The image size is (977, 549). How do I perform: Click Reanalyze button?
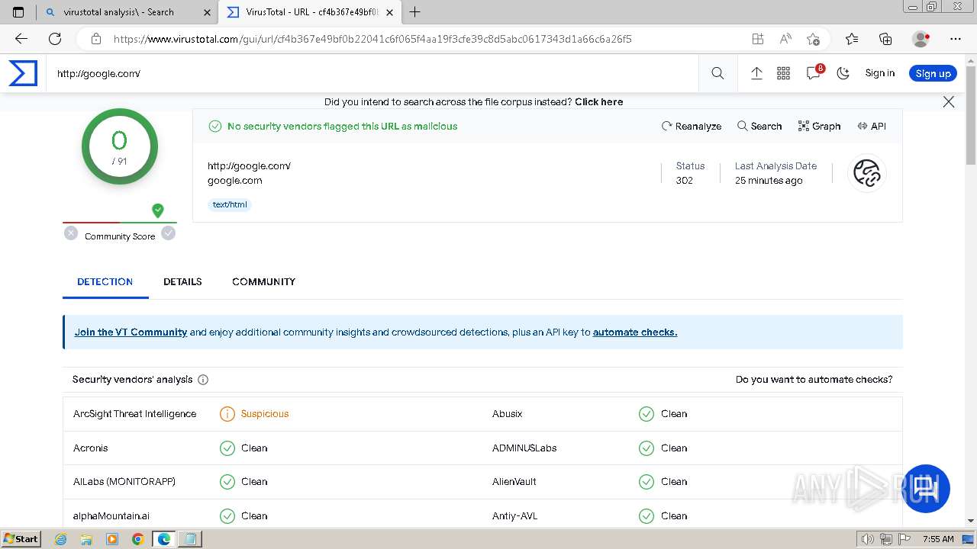pyautogui.click(x=692, y=126)
